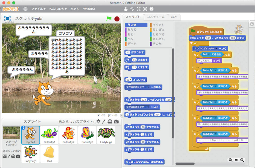The width and height of the screenshot is (255, 168).
Task: Open the Butterfly1 dropdown in the script
Action: [x=209, y=70]
